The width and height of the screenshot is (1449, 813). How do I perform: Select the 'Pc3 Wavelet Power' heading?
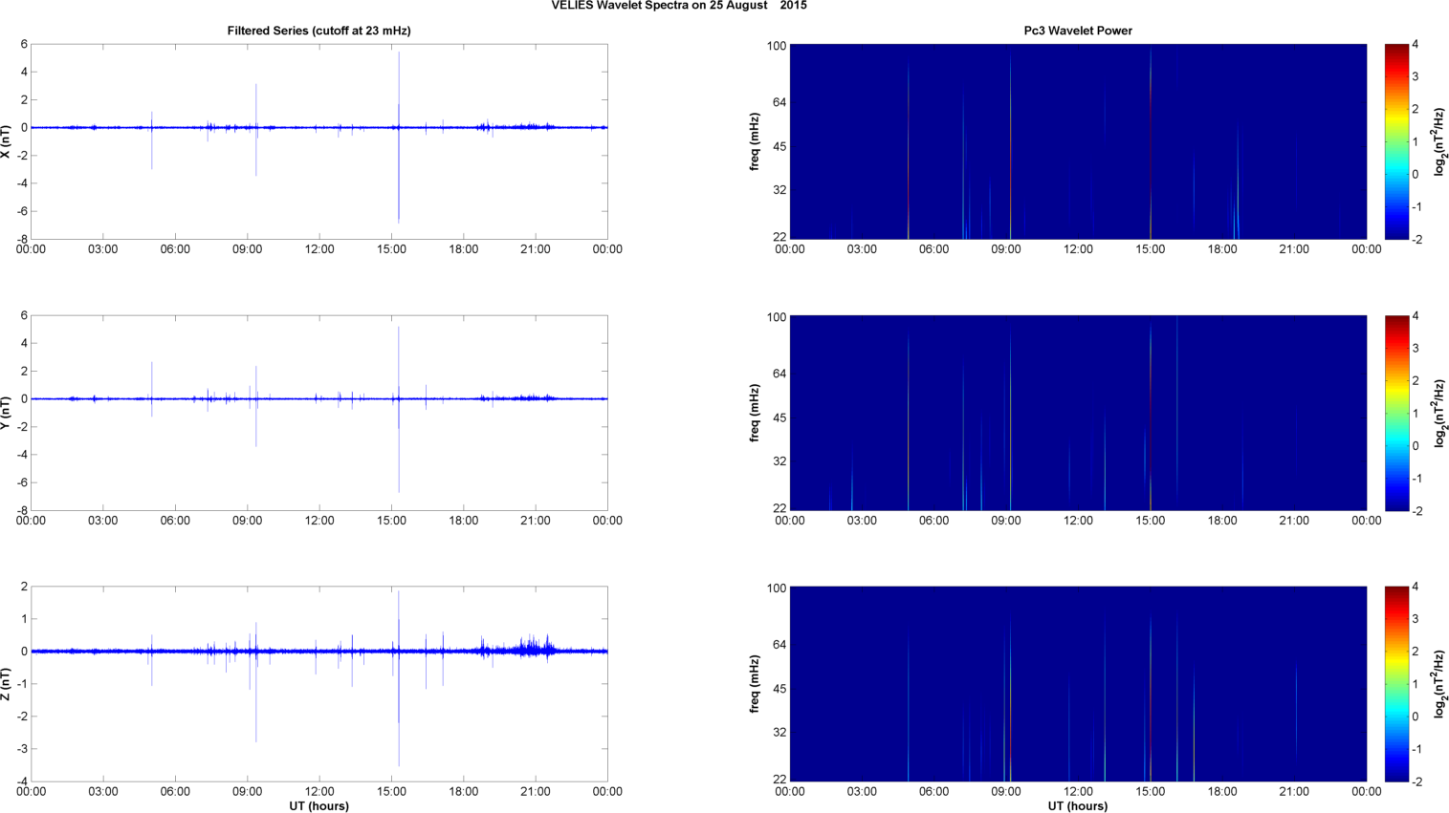pyautogui.click(x=1078, y=31)
